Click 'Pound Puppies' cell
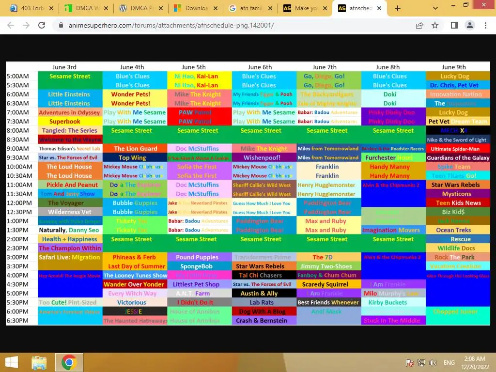 pyautogui.click(x=200, y=257)
